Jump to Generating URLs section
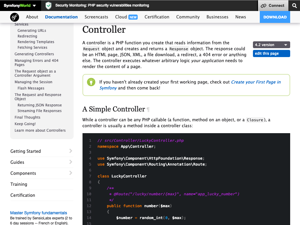This screenshot has width=300, height=225. click(32, 31)
